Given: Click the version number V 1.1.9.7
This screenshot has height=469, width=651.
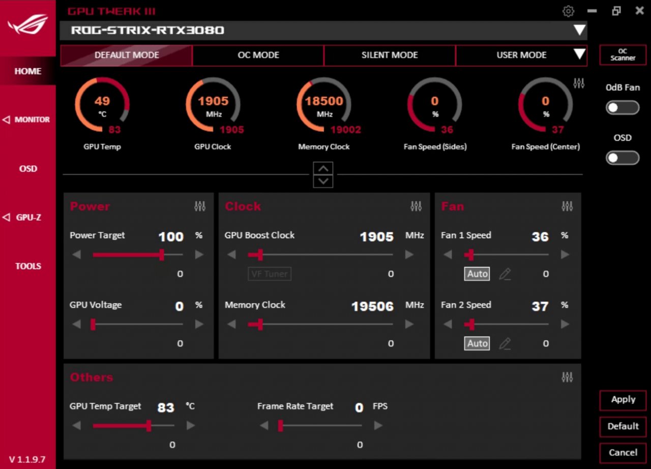Looking at the screenshot, I should point(27,459).
